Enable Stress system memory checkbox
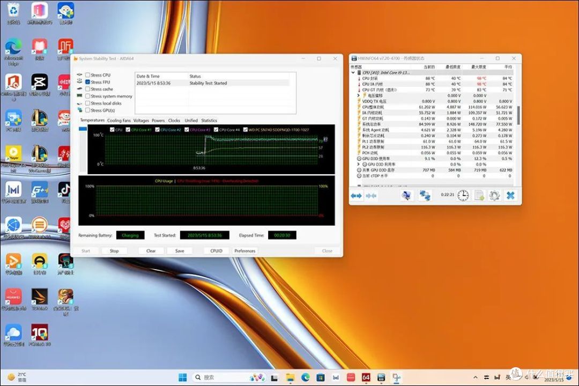 coord(88,96)
